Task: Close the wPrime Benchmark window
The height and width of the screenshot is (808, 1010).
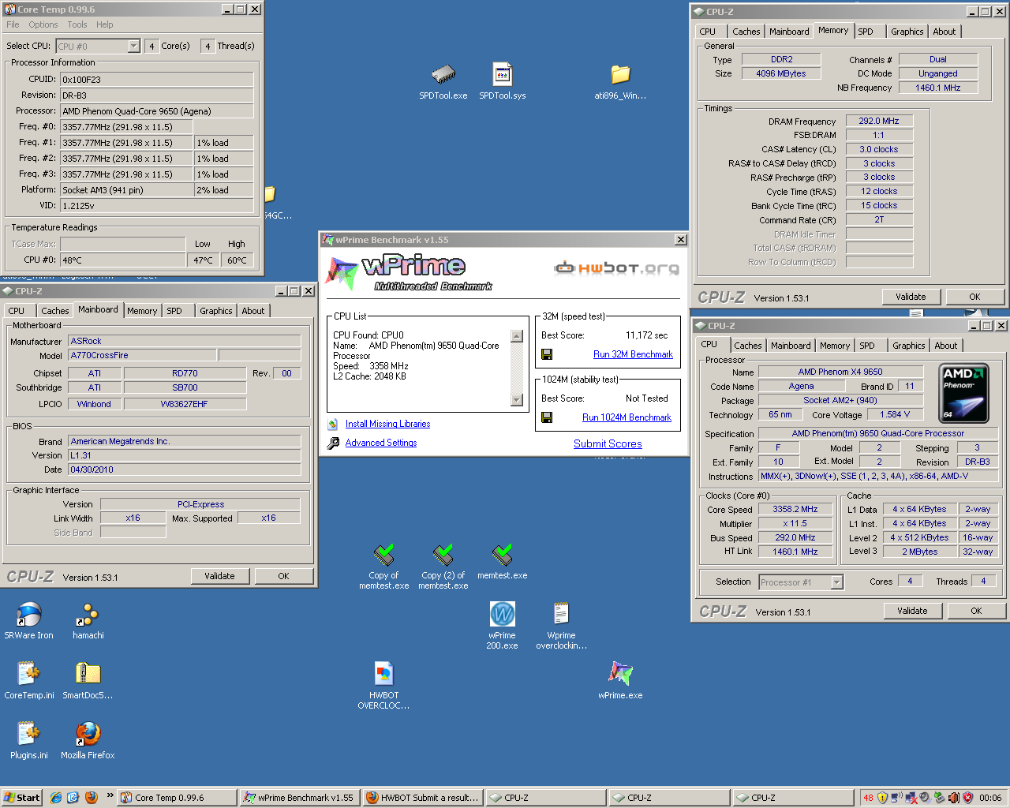Action: click(680, 240)
